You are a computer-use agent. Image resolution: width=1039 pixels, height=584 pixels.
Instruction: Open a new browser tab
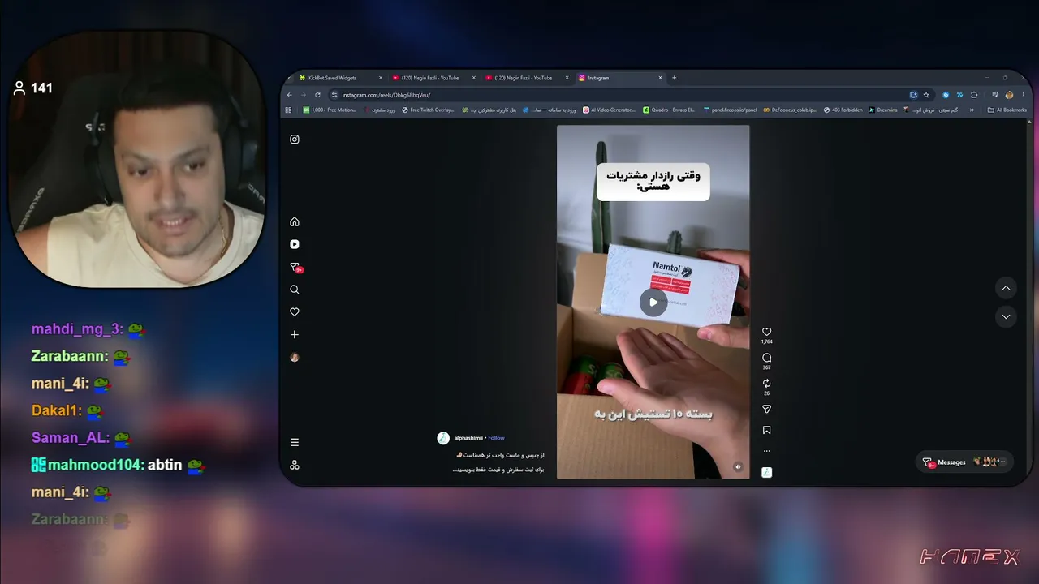point(674,78)
